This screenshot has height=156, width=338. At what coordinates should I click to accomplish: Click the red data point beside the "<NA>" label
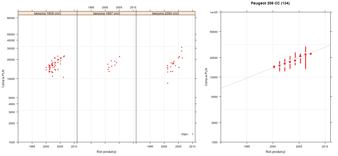click(x=193, y=134)
